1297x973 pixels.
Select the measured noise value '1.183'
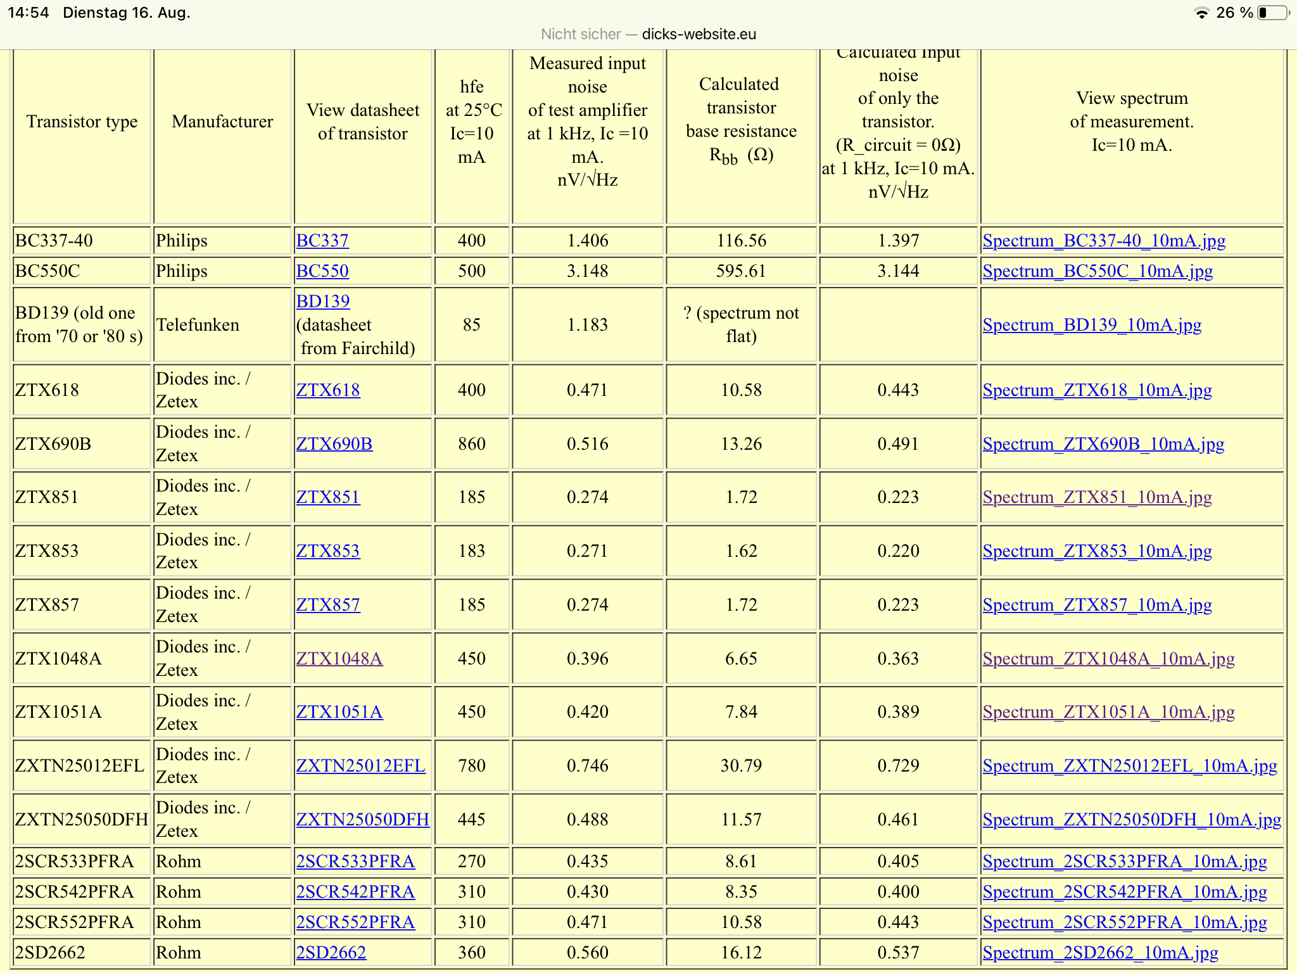(x=588, y=325)
